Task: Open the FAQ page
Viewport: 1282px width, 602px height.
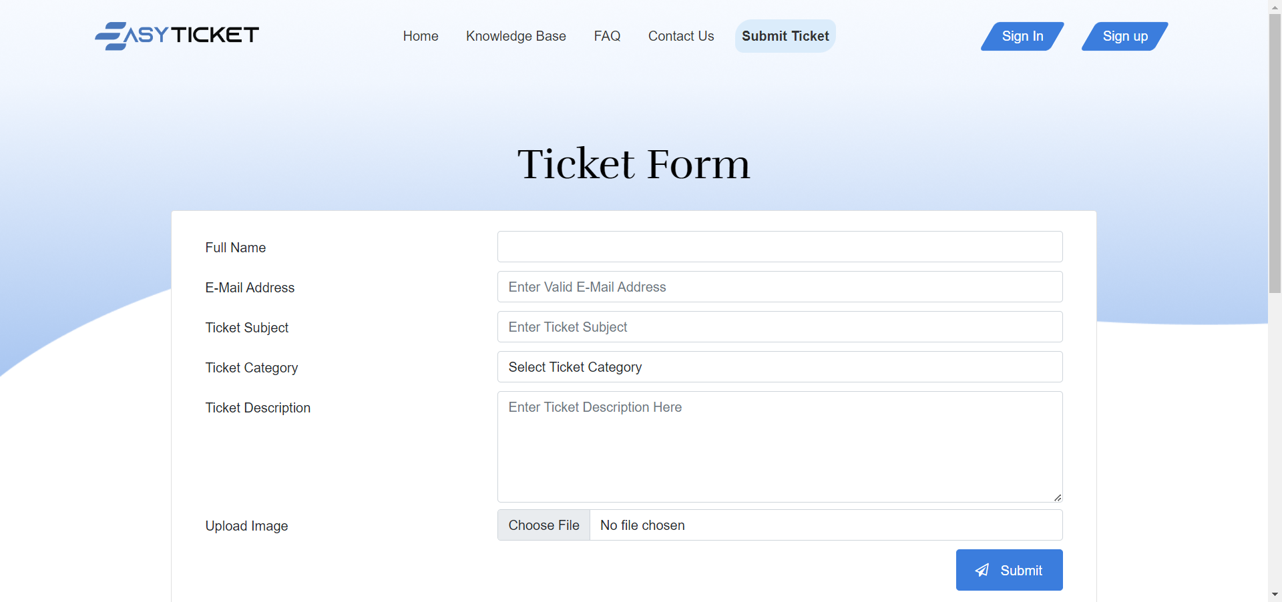Action: pos(607,36)
